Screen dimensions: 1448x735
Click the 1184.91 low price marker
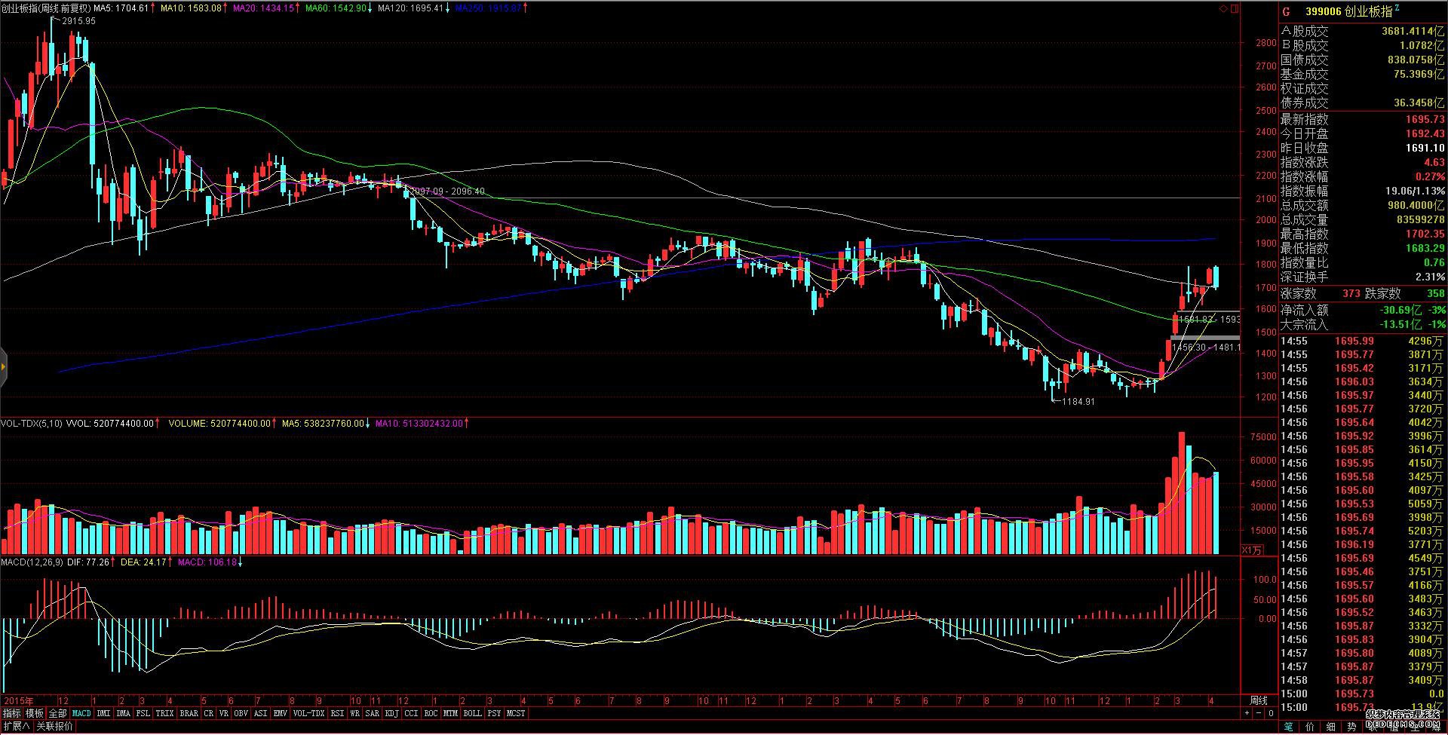point(1078,402)
